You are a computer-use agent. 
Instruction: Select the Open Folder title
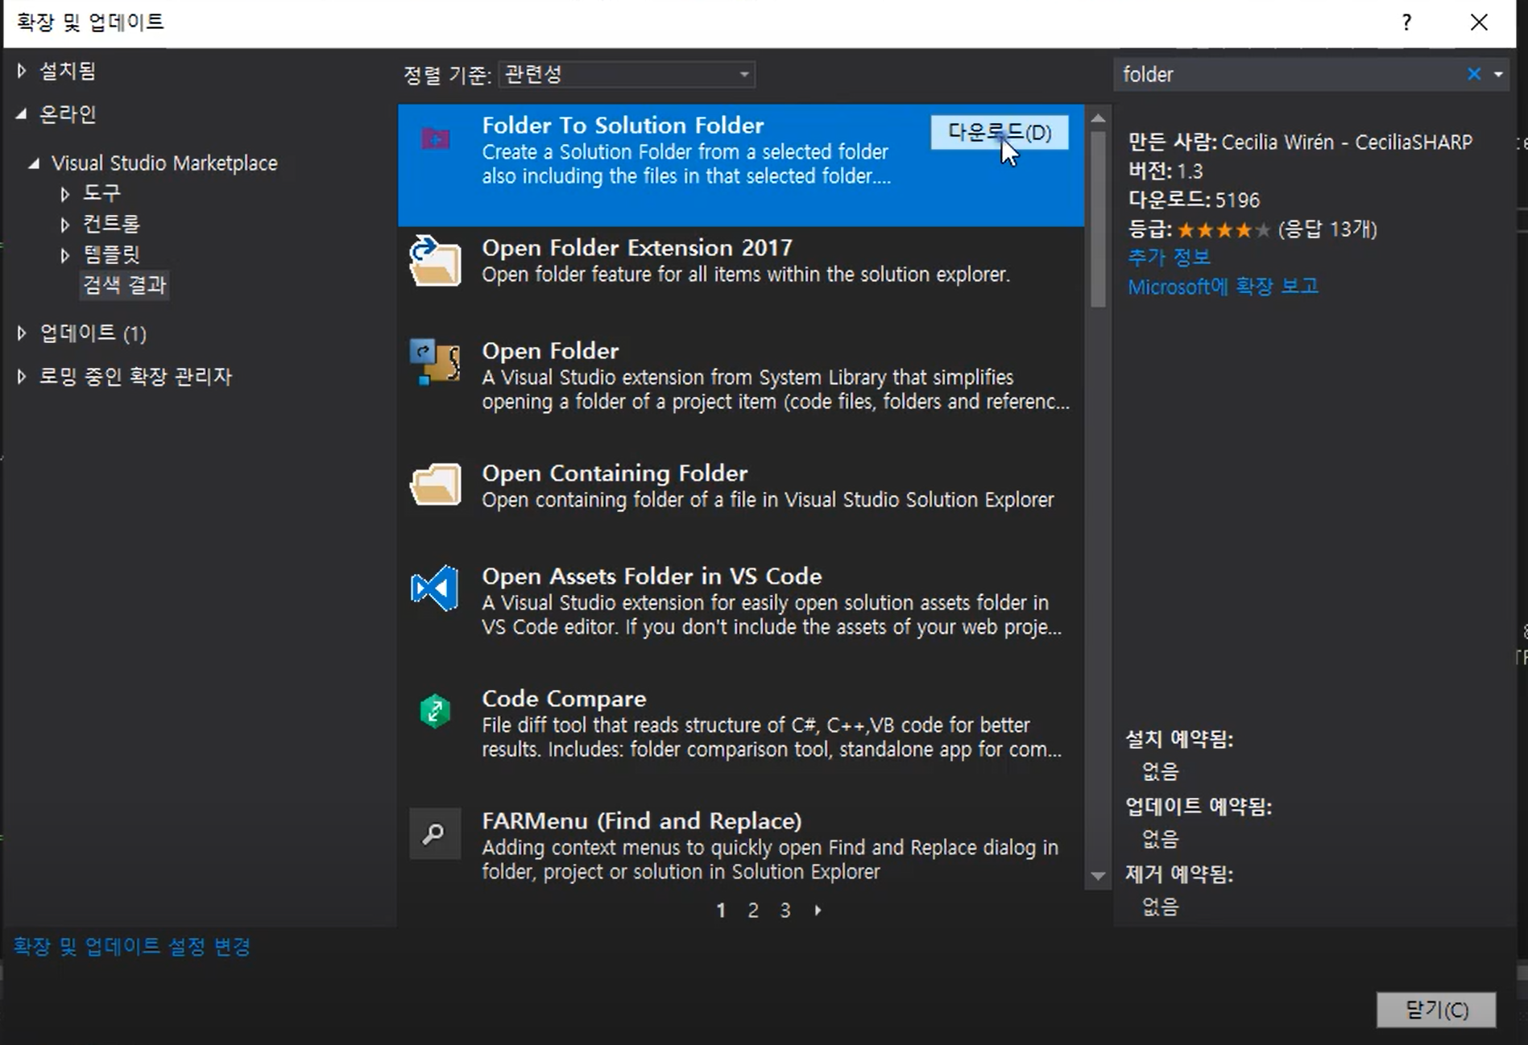click(550, 351)
